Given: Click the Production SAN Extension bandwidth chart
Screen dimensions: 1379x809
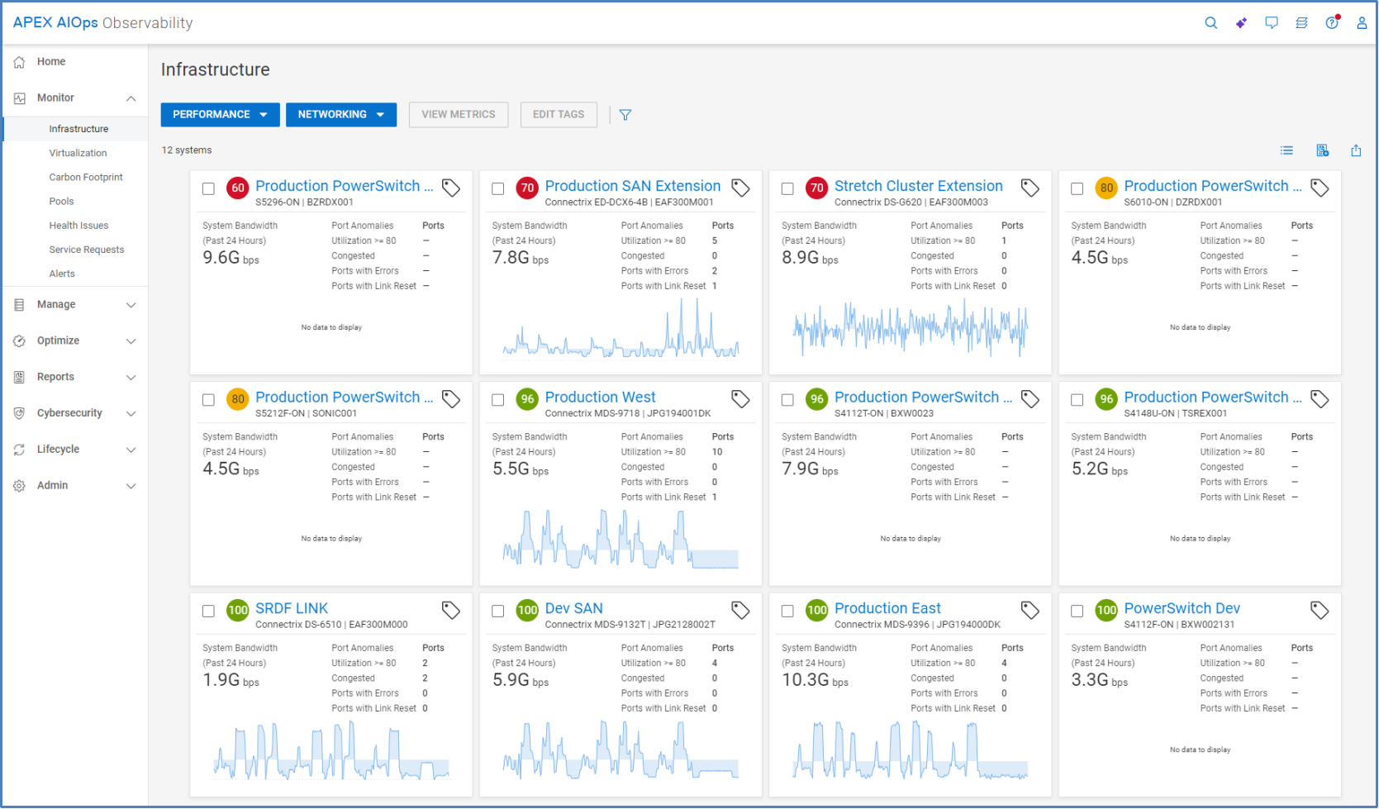Looking at the screenshot, I should (x=621, y=328).
